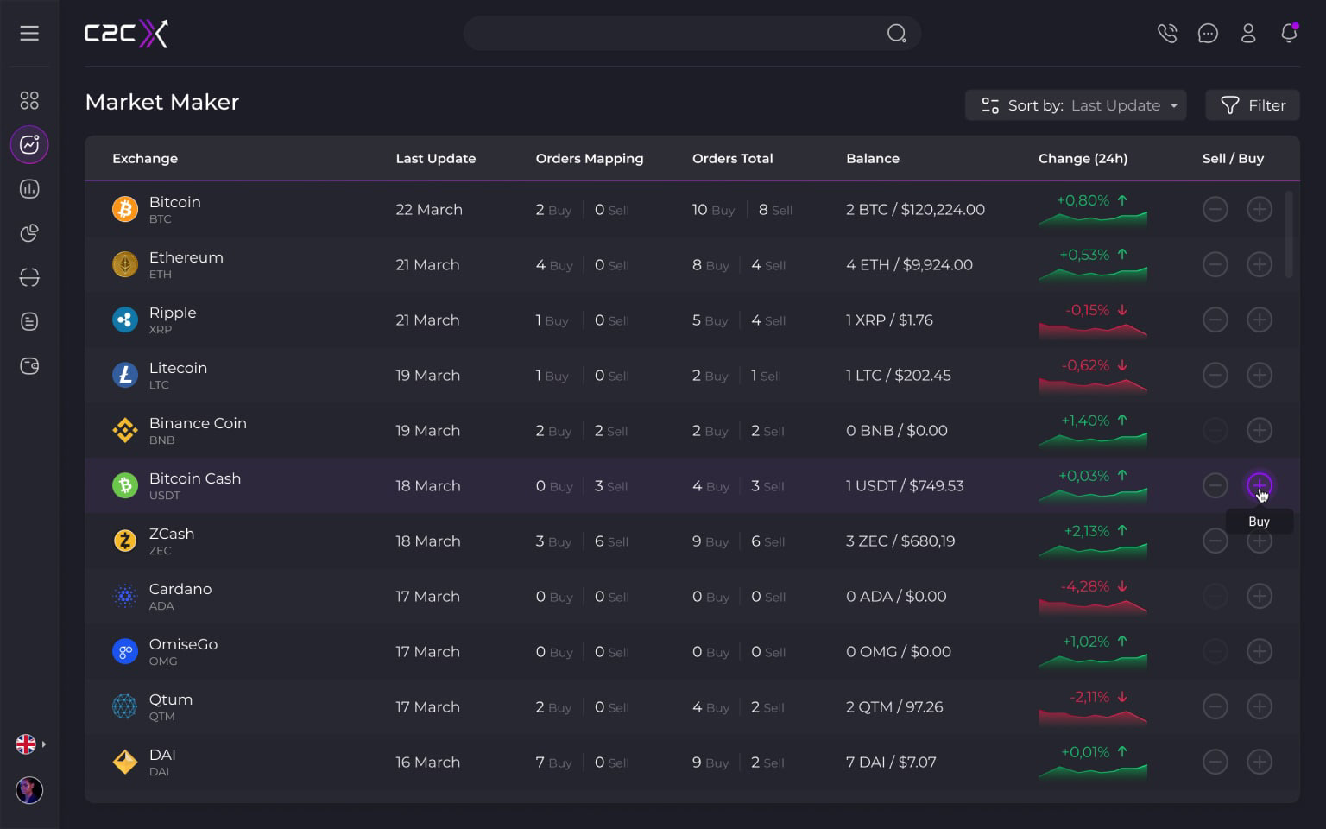The image size is (1326, 829).
Task: Click the plus Buy button for Bitcoin
Action: tap(1260, 209)
